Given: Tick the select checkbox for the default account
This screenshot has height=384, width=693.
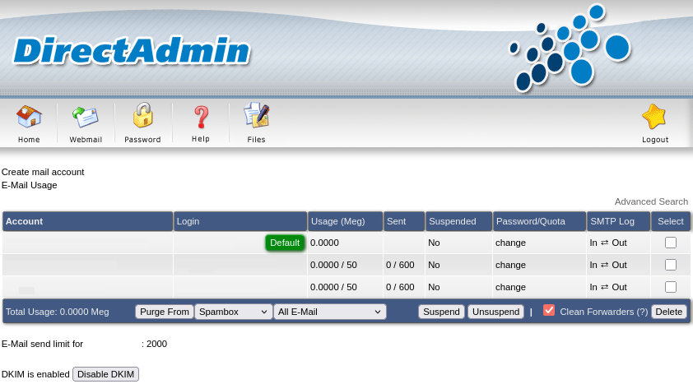Looking at the screenshot, I should coord(671,243).
